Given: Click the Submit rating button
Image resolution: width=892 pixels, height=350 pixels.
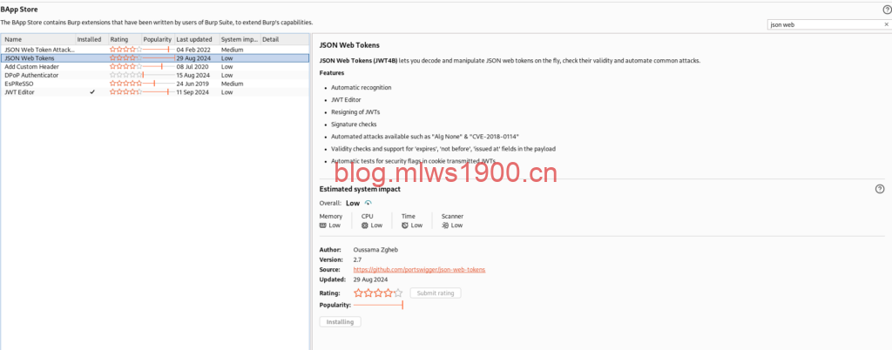Looking at the screenshot, I should pos(436,293).
